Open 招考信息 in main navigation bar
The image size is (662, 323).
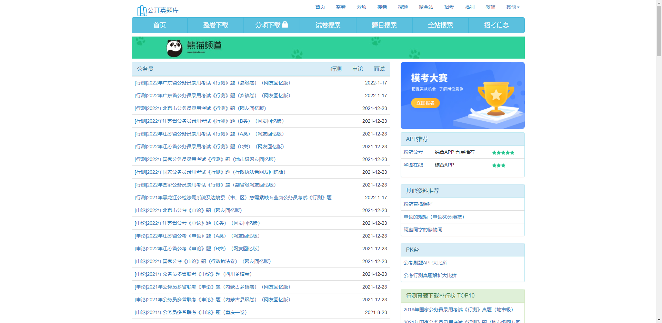[496, 25]
